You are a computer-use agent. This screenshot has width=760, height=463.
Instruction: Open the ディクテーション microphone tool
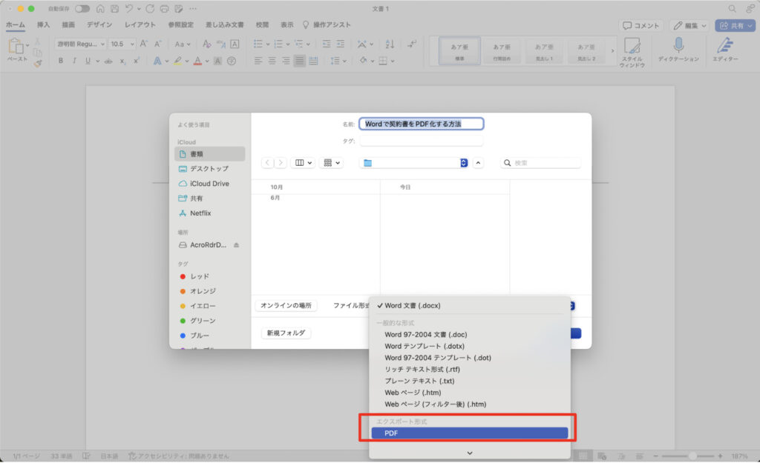678,50
